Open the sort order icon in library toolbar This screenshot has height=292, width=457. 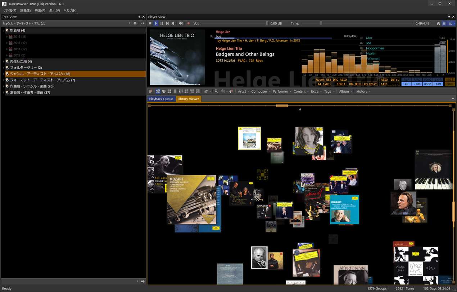pos(206,92)
